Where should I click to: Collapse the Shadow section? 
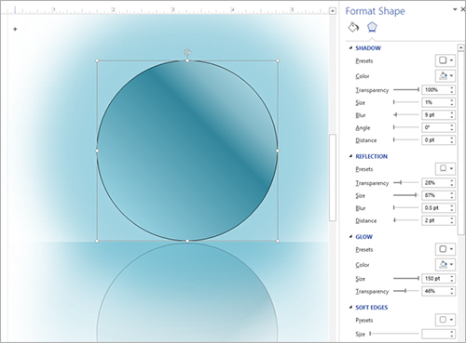(350, 48)
